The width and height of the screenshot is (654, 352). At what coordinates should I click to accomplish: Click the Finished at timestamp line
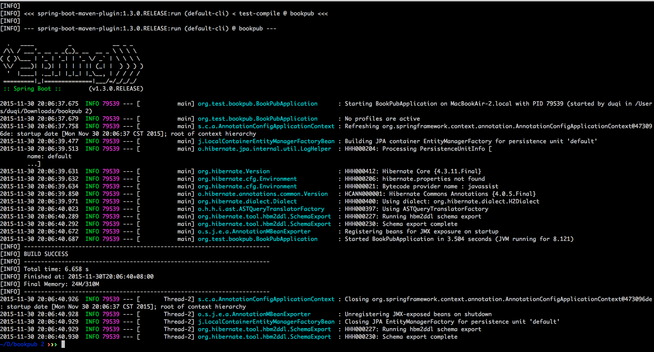click(x=88, y=276)
